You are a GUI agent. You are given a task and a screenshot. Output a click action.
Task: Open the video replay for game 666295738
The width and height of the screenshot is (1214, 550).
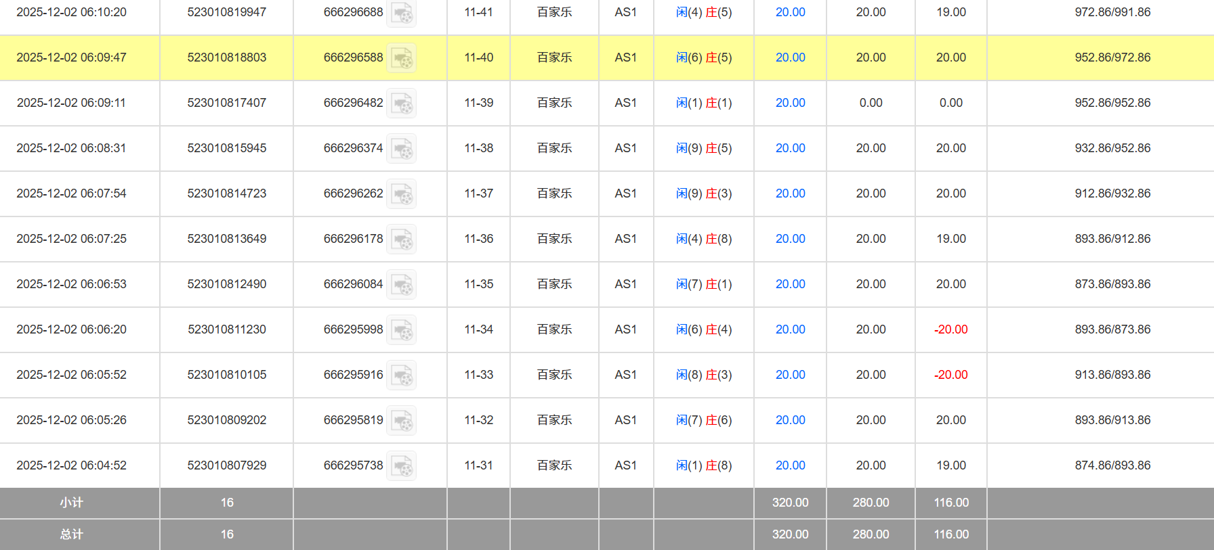tap(402, 466)
